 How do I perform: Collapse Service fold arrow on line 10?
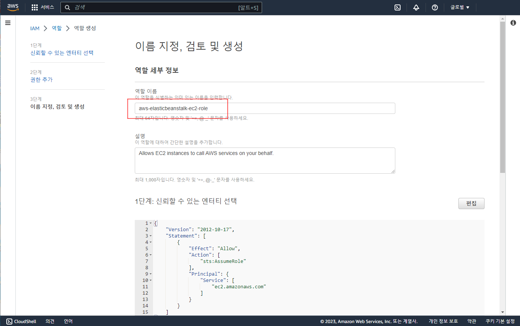pyautogui.click(x=151, y=280)
